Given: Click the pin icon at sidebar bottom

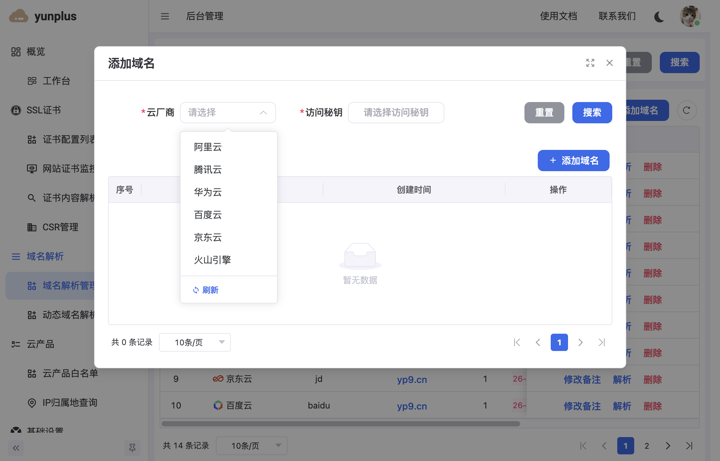Looking at the screenshot, I should click(132, 448).
